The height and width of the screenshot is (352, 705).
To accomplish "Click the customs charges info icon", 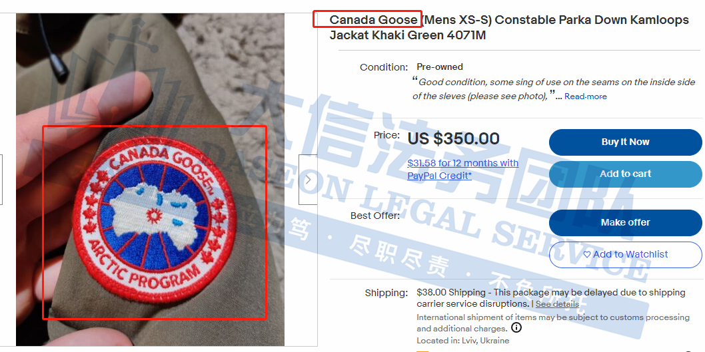I will point(516,328).
